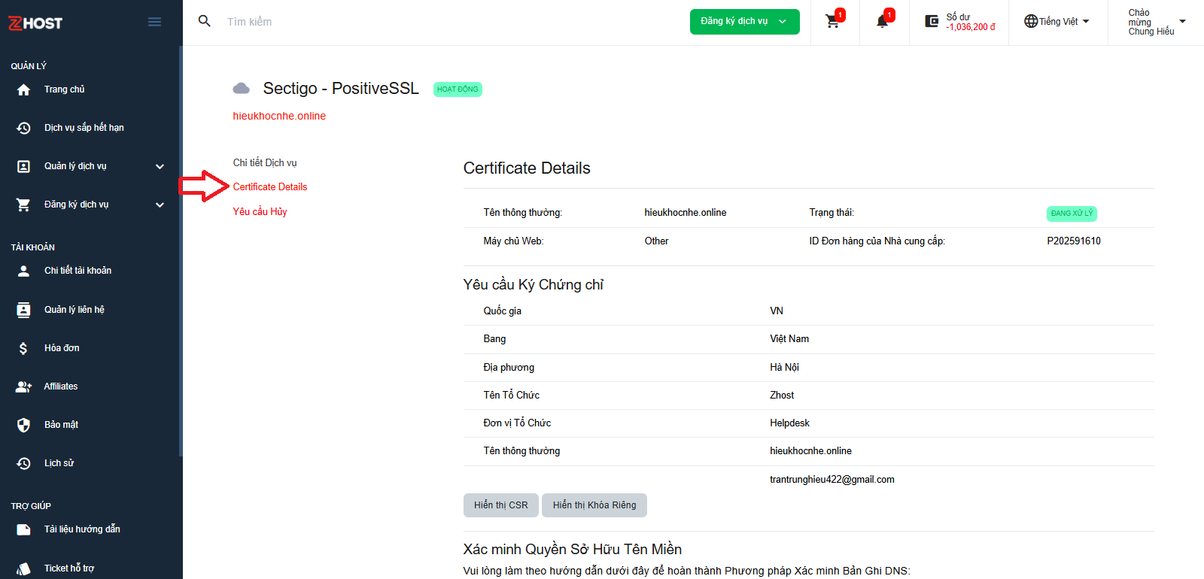Open the shopping cart icon
This screenshot has height=579, width=1204.
tap(832, 21)
